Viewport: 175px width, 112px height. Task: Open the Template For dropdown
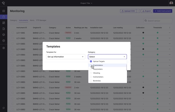(66, 57)
